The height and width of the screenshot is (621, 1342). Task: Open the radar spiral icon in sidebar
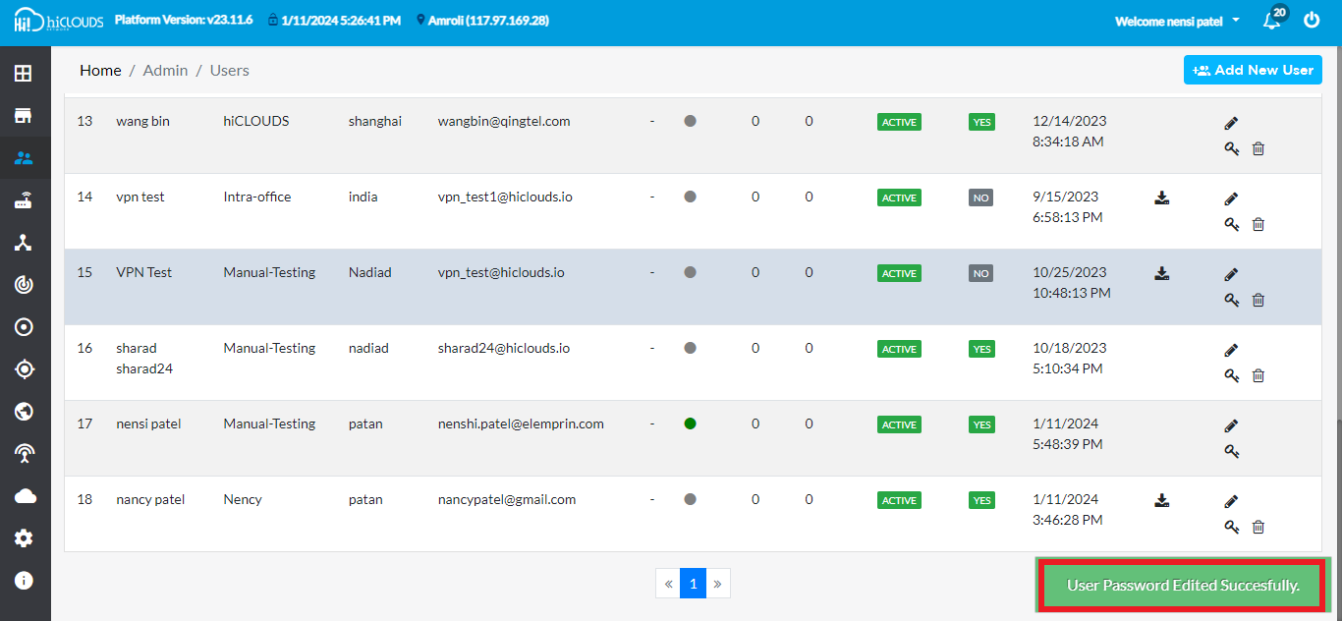click(x=24, y=285)
